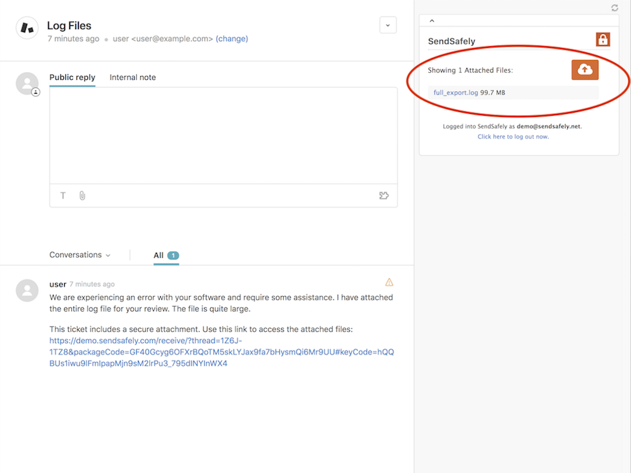Image resolution: width=631 pixels, height=473 pixels.
Task: Click the SendSafely padlock icon
Action: (603, 40)
